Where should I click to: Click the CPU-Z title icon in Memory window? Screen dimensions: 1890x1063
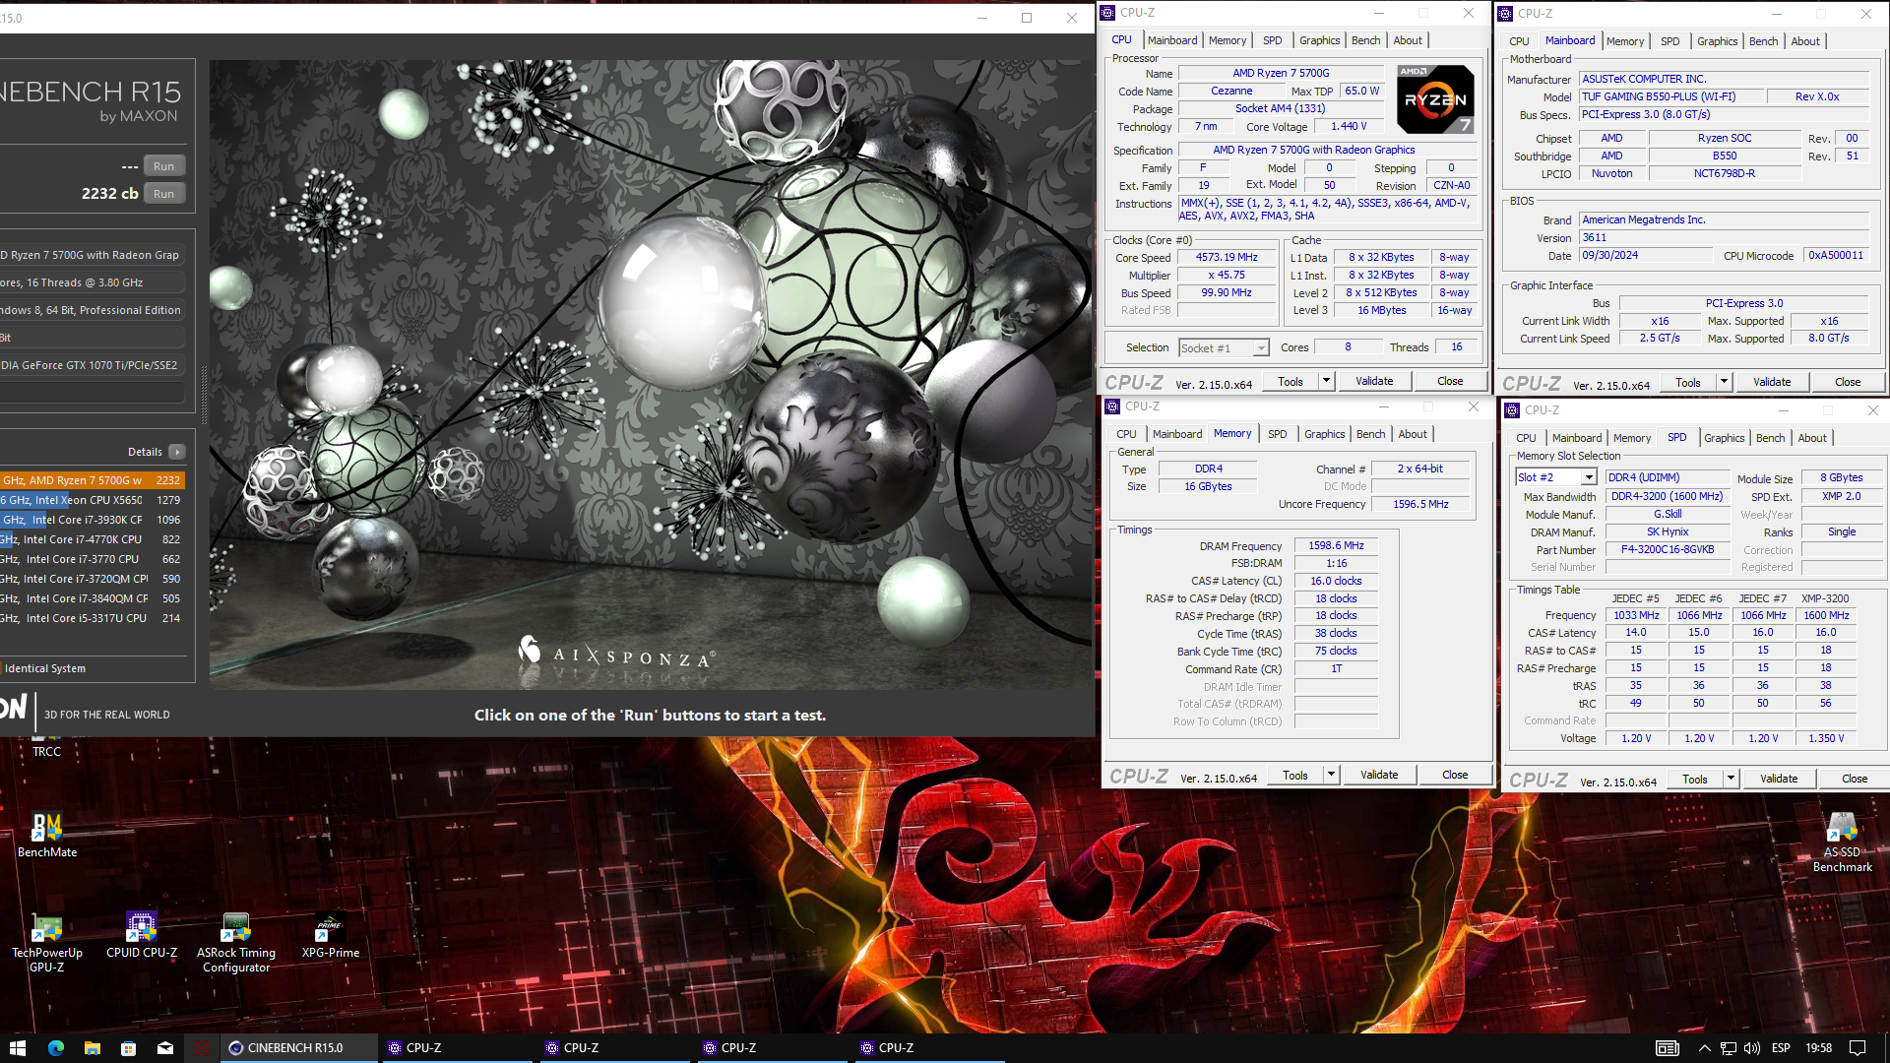coord(1112,406)
